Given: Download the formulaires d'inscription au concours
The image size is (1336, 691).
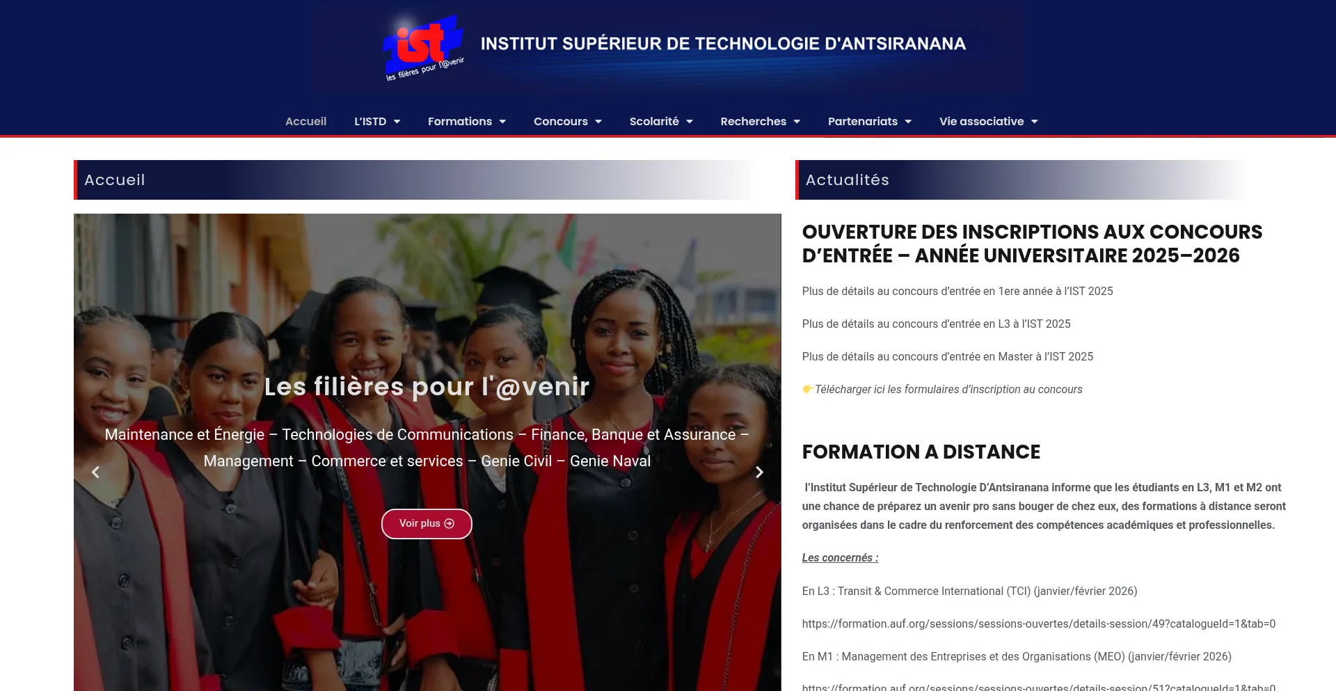Looking at the screenshot, I should point(948,390).
